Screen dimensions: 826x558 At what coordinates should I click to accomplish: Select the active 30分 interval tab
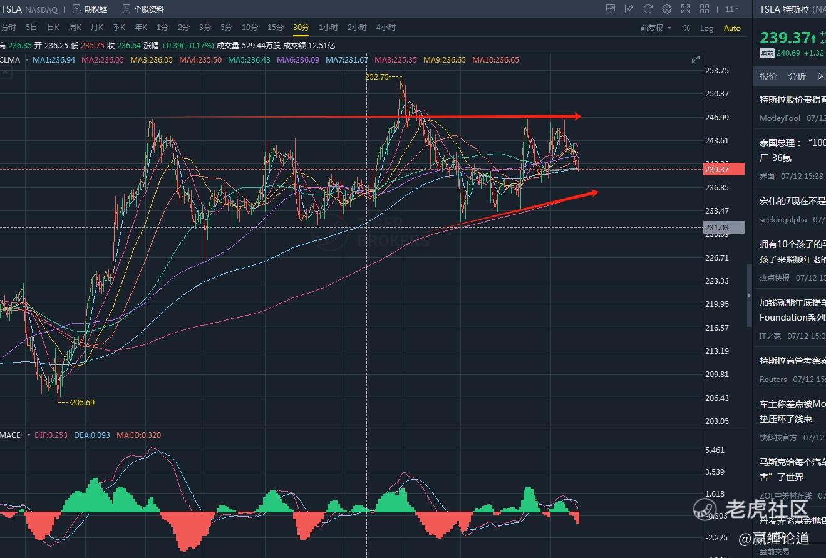(301, 28)
